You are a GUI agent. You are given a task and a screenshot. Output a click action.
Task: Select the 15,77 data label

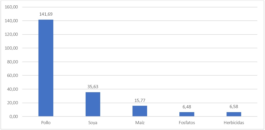click(140, 100)
